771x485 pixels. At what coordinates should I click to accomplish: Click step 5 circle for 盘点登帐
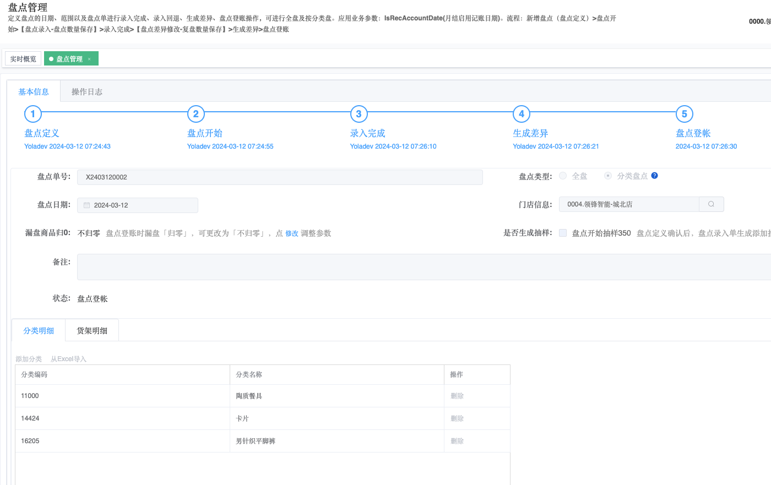point(684,114)
